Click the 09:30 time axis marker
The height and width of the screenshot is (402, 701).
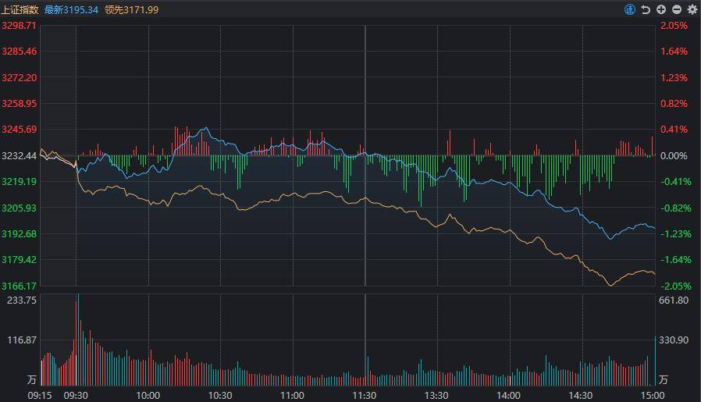coord(76,396)
